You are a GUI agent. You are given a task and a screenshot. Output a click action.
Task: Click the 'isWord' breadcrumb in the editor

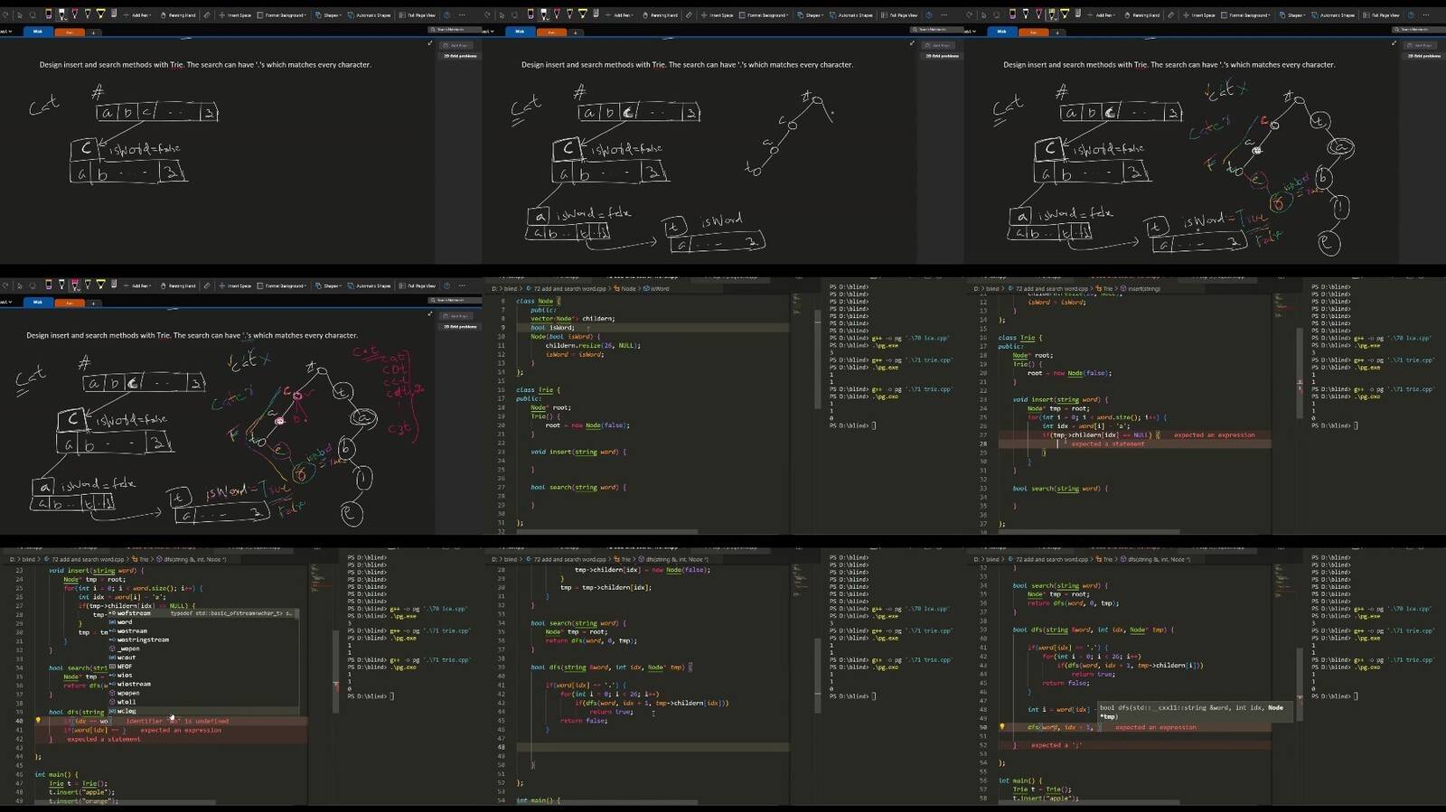click(660, 289)
